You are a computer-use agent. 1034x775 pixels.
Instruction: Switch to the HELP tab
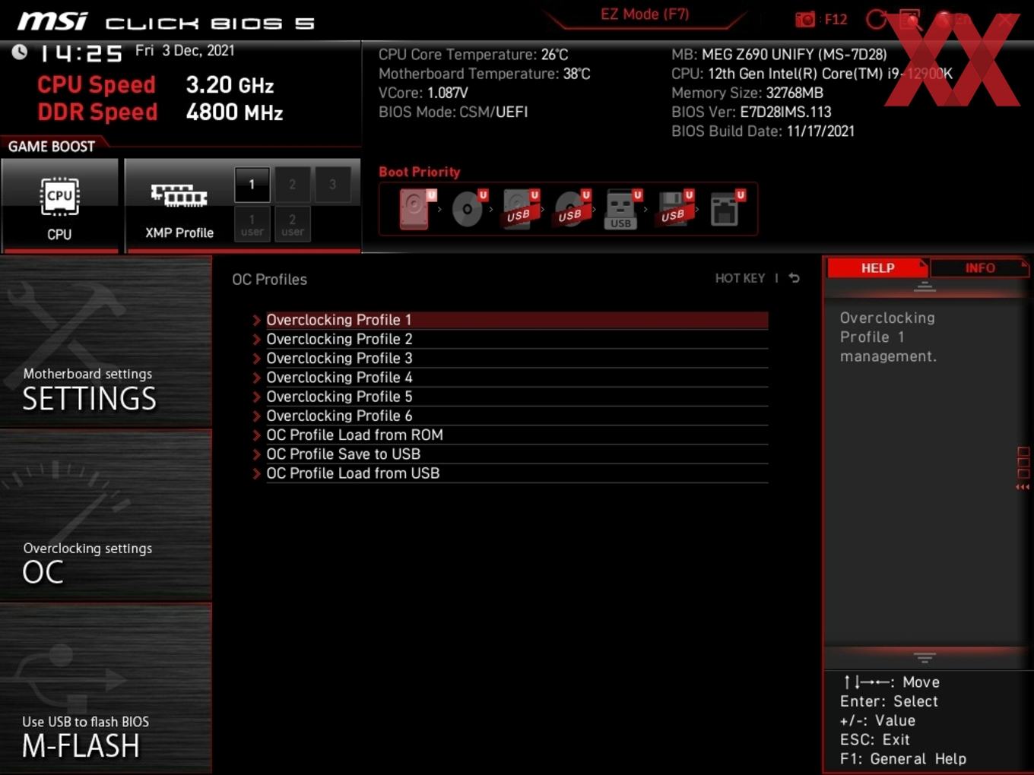coord(877,268)
